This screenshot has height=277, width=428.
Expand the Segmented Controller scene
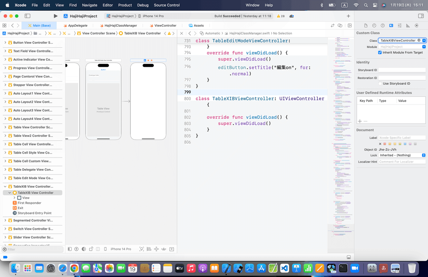tap(5, 220)
